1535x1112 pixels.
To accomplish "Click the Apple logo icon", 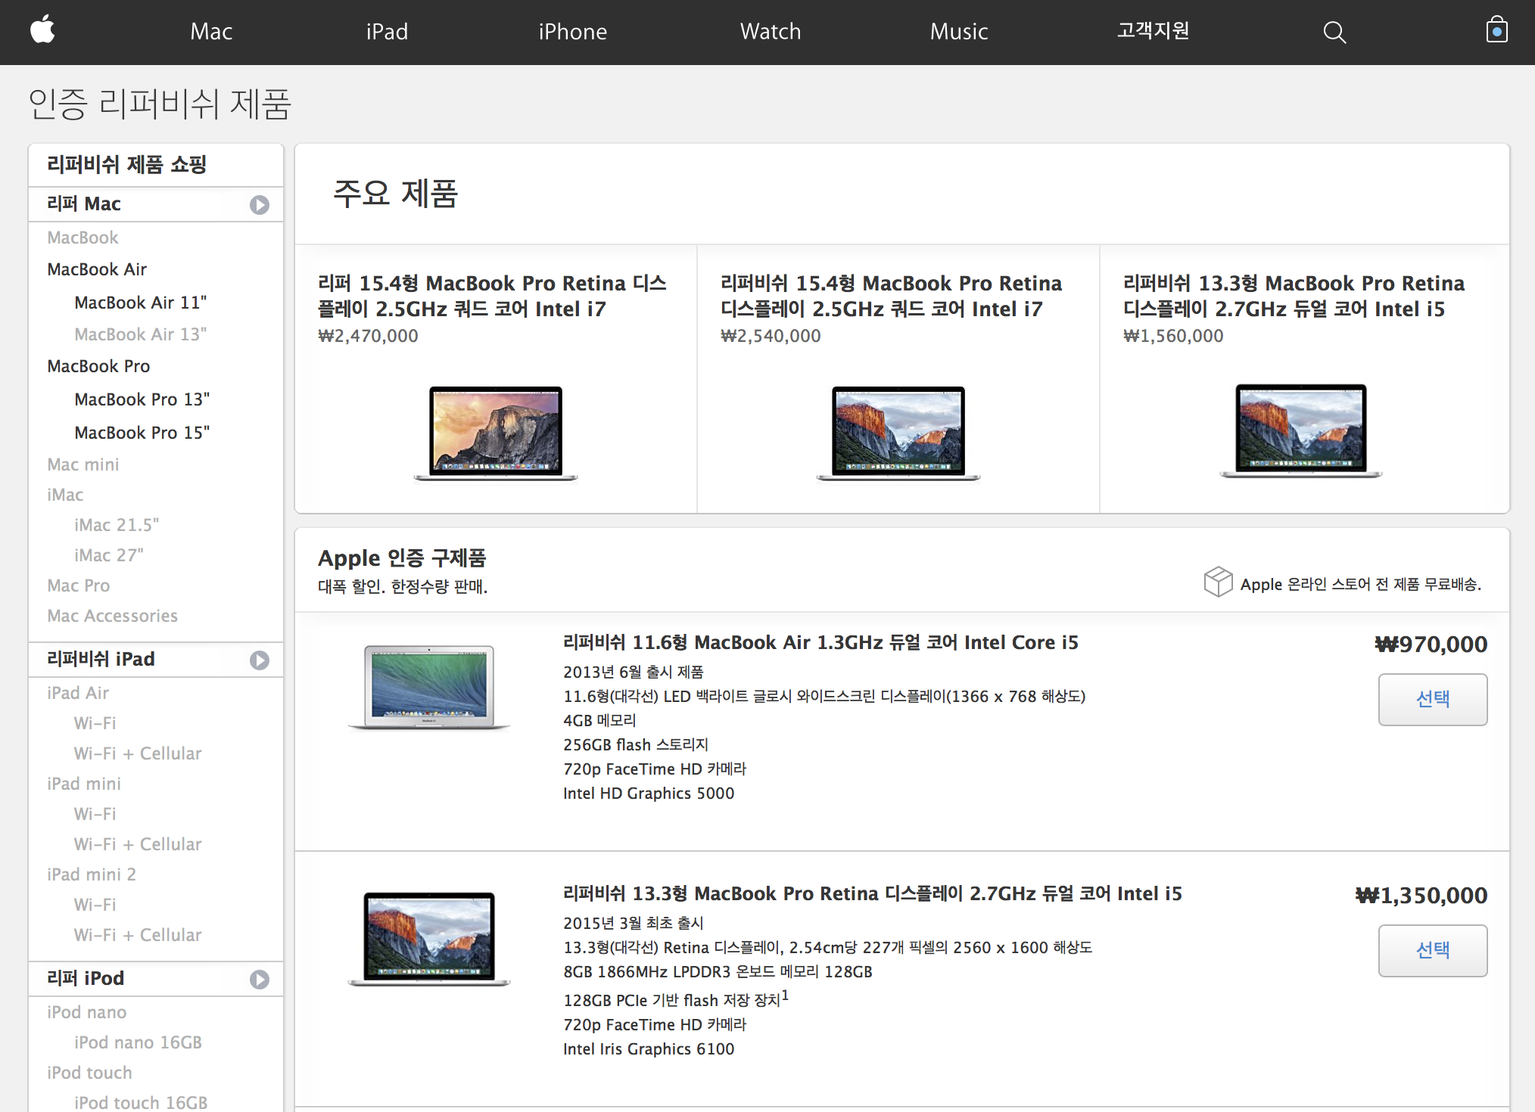I will click(43, 30).
